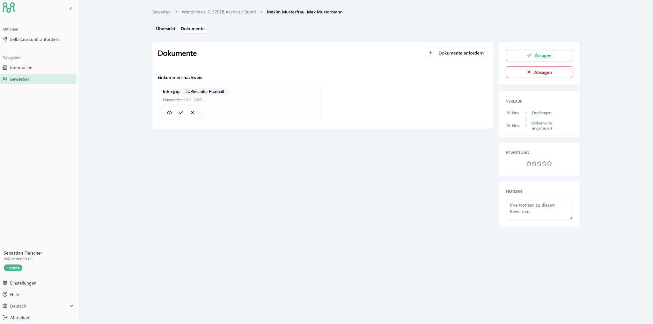
Task: Rate applicant with the first star
Action: tap(529, 164)
